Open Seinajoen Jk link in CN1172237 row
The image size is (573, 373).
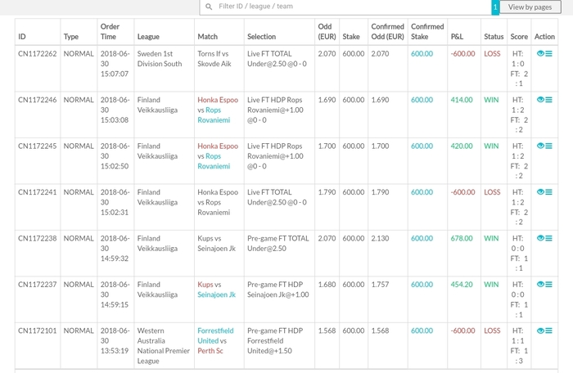[216, 294]
